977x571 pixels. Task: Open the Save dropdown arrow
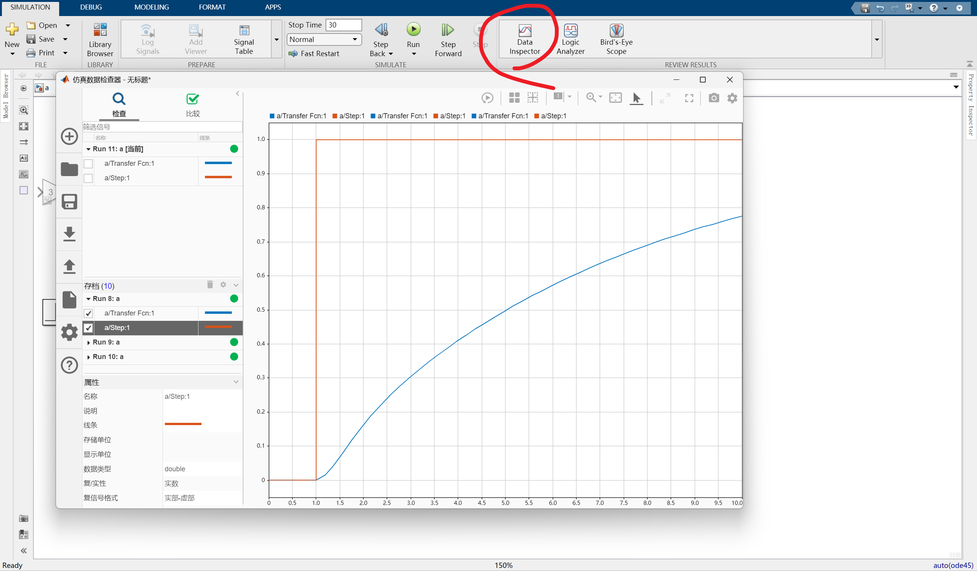pyautogui.click(x=66, y=39)
